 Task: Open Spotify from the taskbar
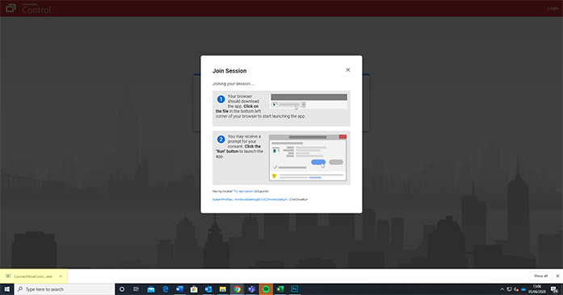tap(266, 289)
